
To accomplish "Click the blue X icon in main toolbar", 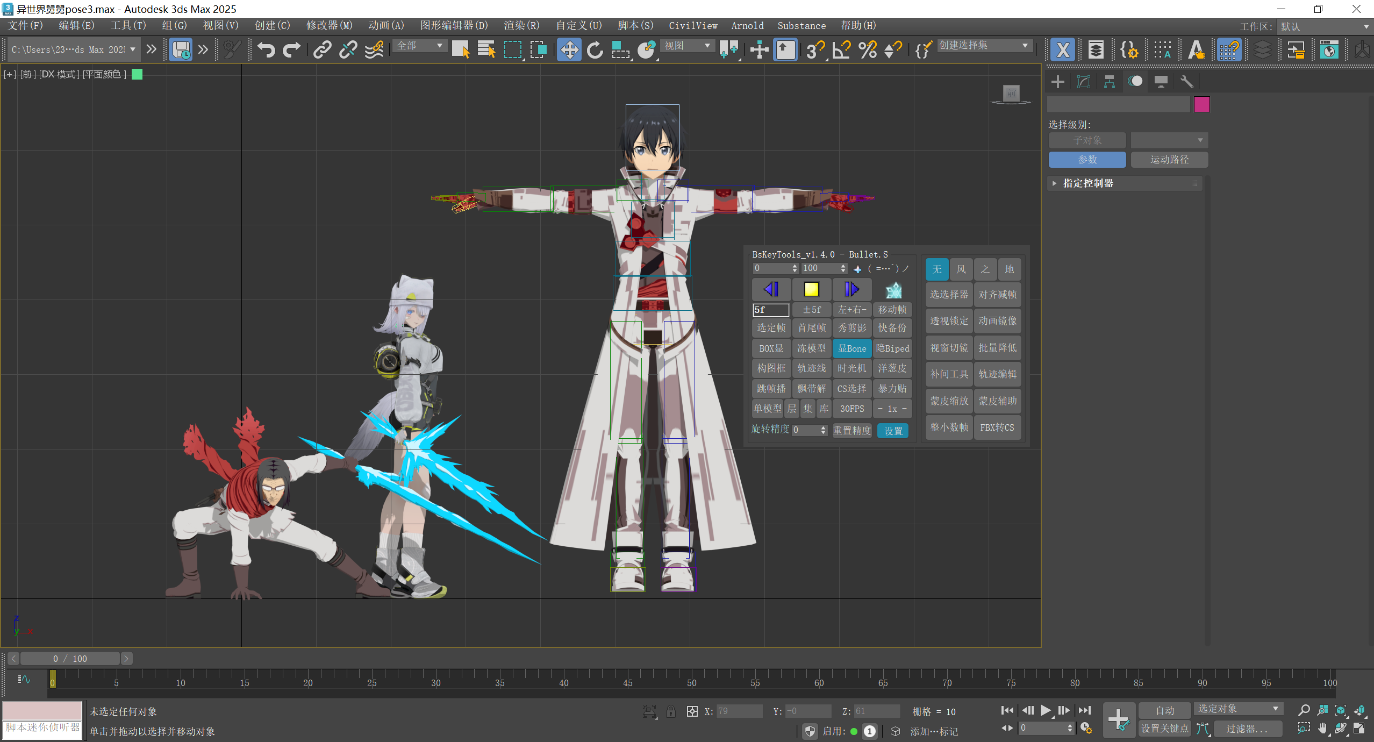I will pos(1063,50).
